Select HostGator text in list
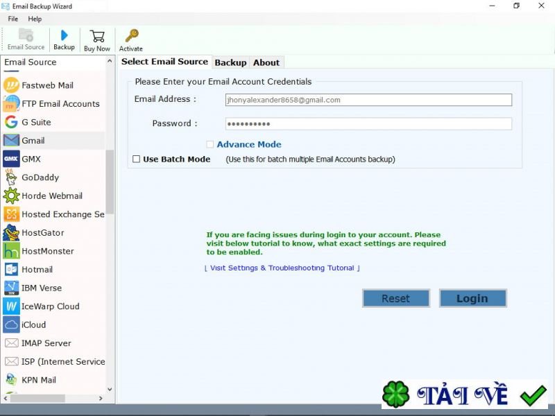Screen dimensions: 555x416 43,232
